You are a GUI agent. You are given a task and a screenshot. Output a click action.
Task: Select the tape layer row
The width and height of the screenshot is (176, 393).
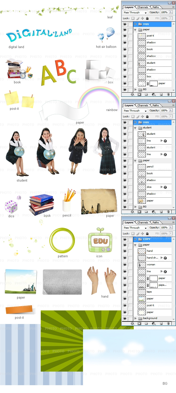(152, 292)
